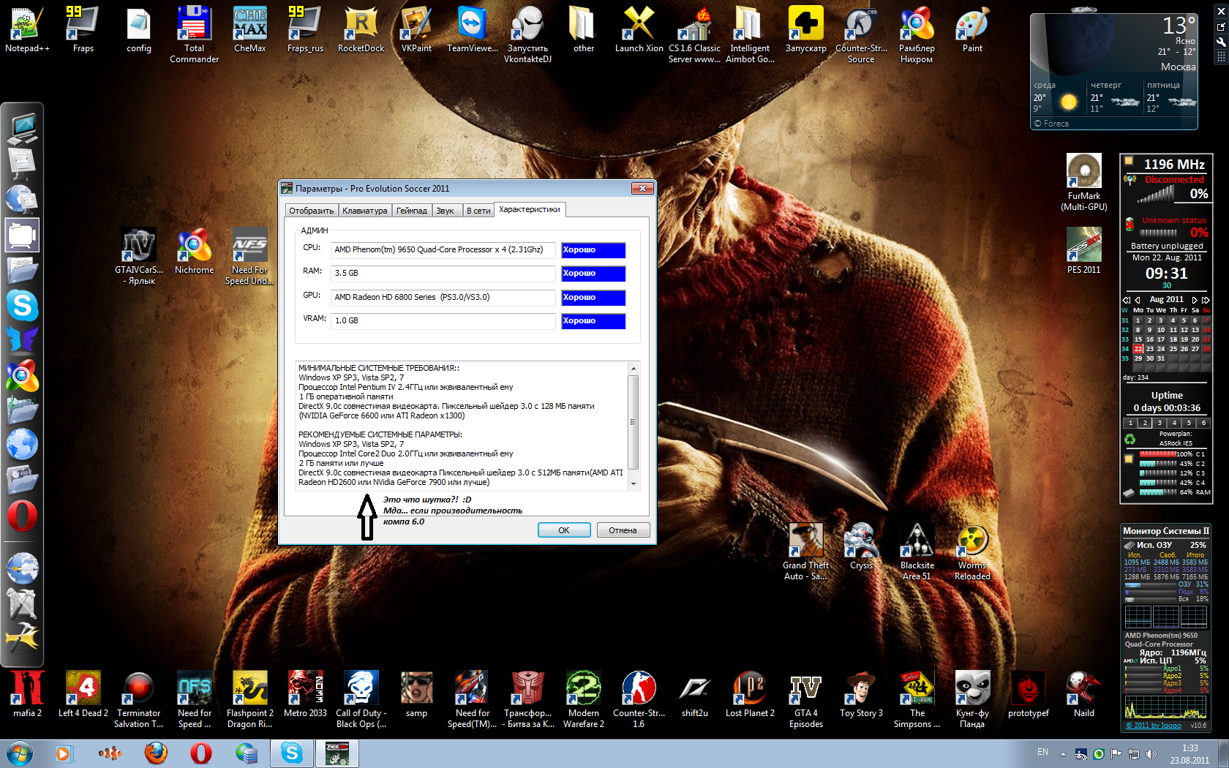Open RocketDock desktop shortcut
The width and height of the screenshot is (1229, 768).
click(361, 29)
